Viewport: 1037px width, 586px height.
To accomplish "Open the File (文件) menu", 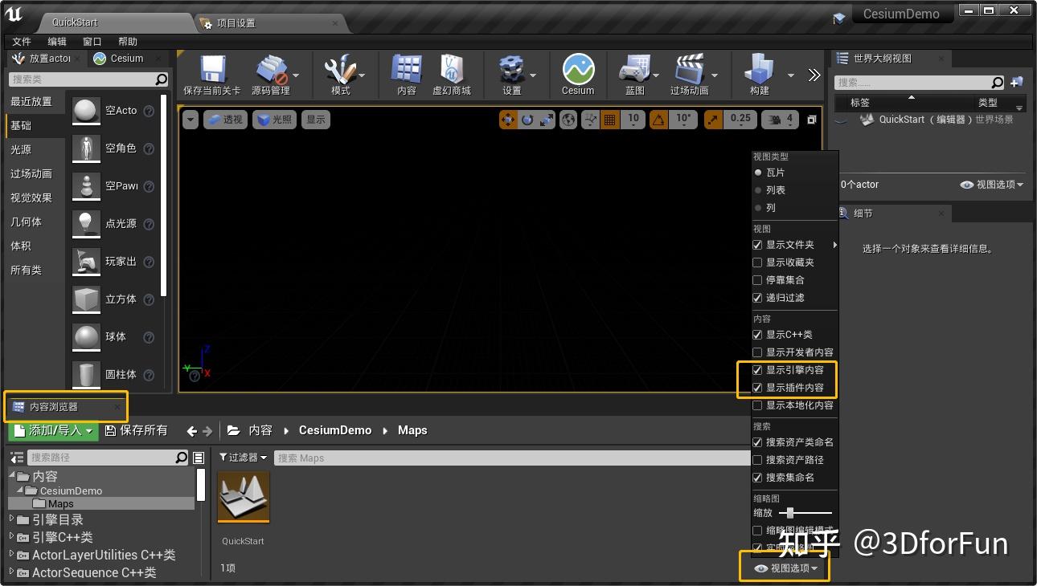I will coord(22,42).
